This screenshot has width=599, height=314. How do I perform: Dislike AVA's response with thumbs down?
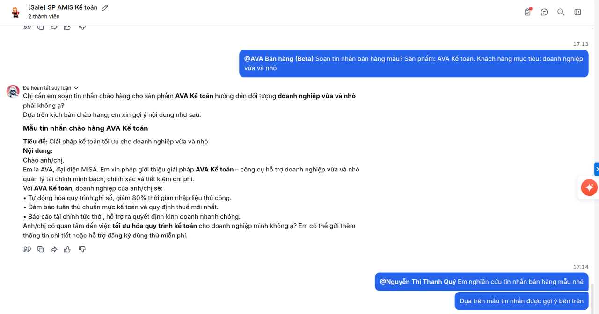click(82, 250)
